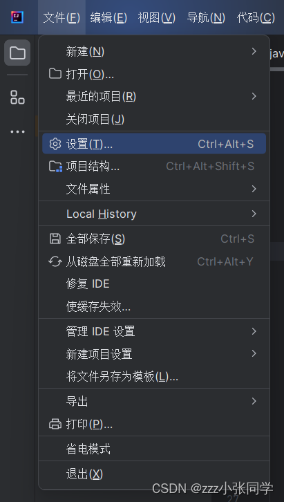
Task: Click the reload arrows icon for 从磁盘全部重新加载
Action: click(55, 261)
